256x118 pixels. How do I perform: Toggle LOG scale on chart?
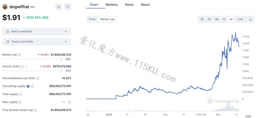(x=240, y=19)
